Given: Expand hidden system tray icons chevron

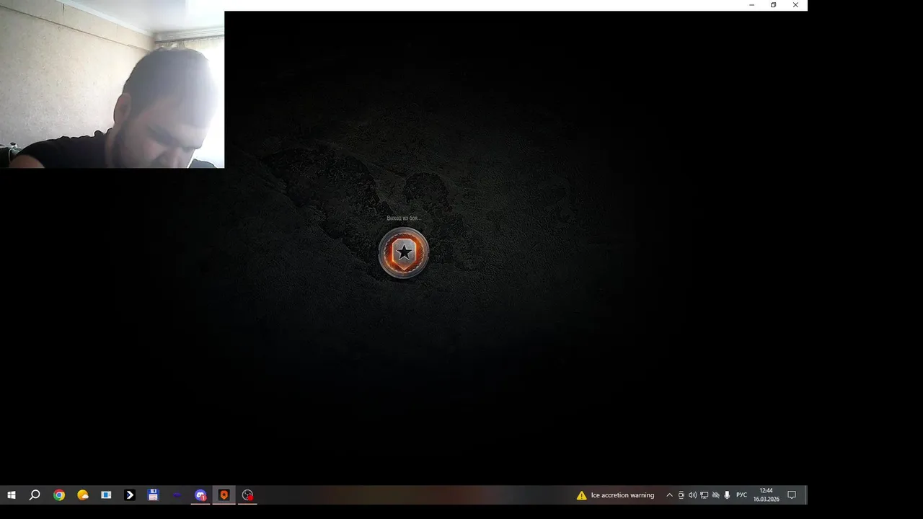Looking at the screenshot, I should pos(669,495).
